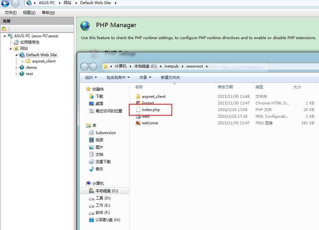319x230 pixels.
Task: Click the folder icon in Explorer address bar
Action: pyautogui.click(x=105, y=66)
